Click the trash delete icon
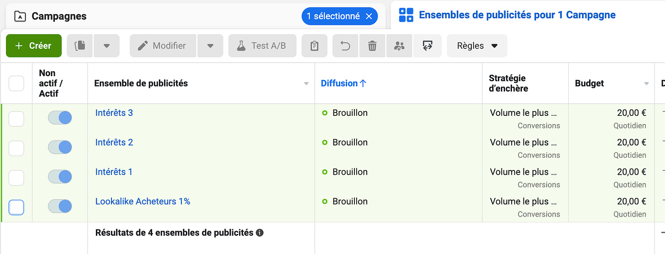 pyautogui.click(x=372, y=46)
